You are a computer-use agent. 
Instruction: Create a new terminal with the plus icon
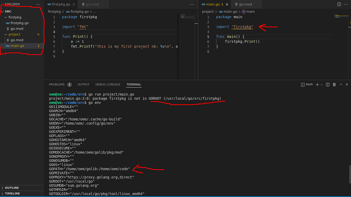317,84
